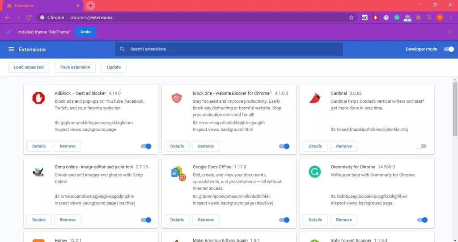Click the Update button
The height and width of the screenshot is (242, 458).
(114, 67)
